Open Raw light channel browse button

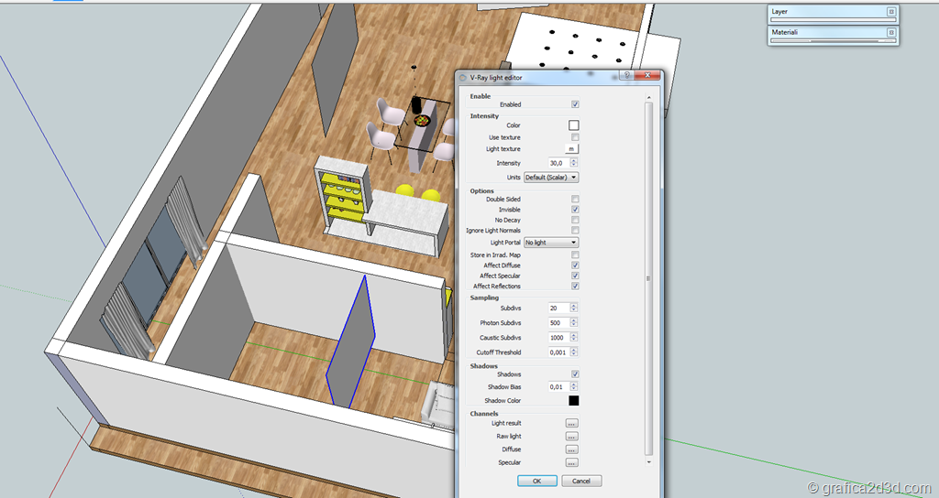(x=572, y=437)
